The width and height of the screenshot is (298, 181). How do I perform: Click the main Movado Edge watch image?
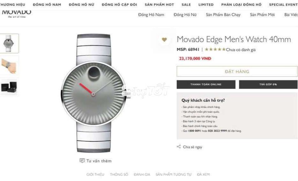tap(94, 93)
